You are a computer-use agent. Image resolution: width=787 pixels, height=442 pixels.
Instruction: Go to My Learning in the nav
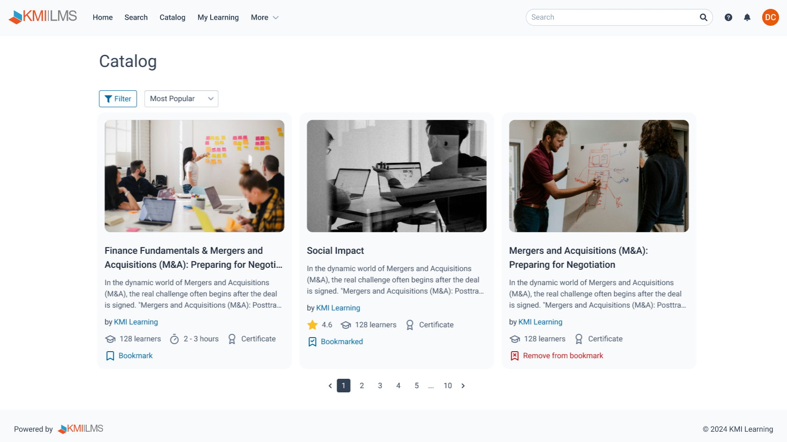pyautogui.click(x=218, y=17)
